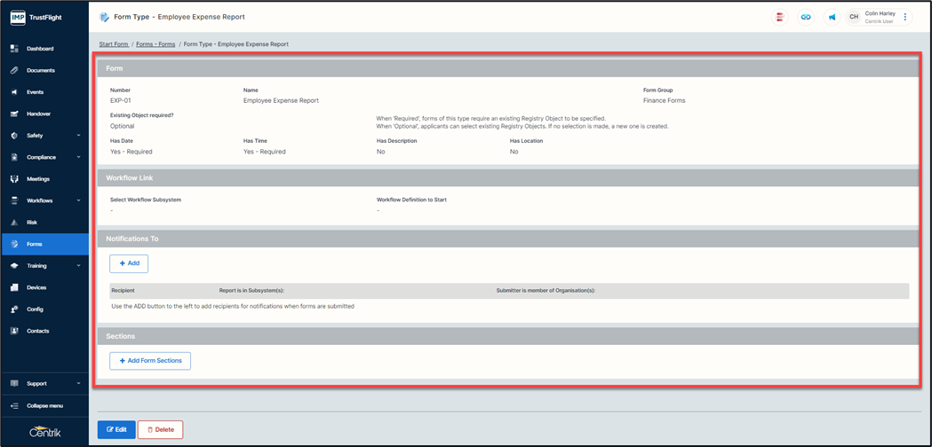Open the Dashboard sidebar item

click(40, 49)
